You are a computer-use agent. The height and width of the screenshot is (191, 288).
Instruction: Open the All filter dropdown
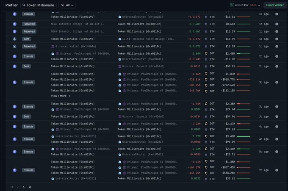[67, 5]
